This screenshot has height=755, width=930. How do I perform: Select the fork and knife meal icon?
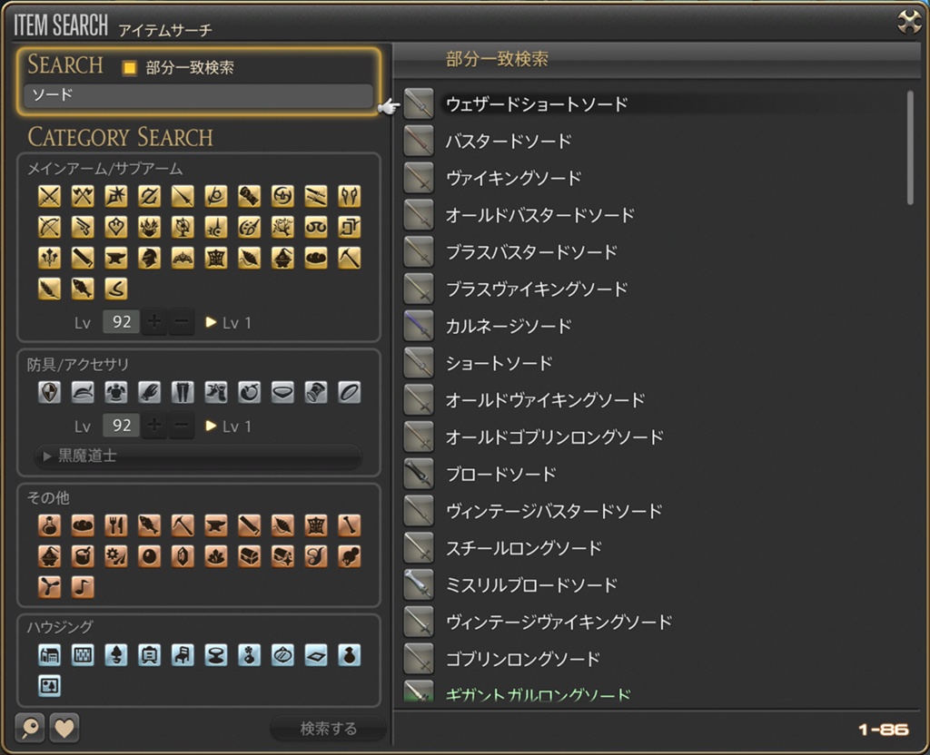point(115,525)
